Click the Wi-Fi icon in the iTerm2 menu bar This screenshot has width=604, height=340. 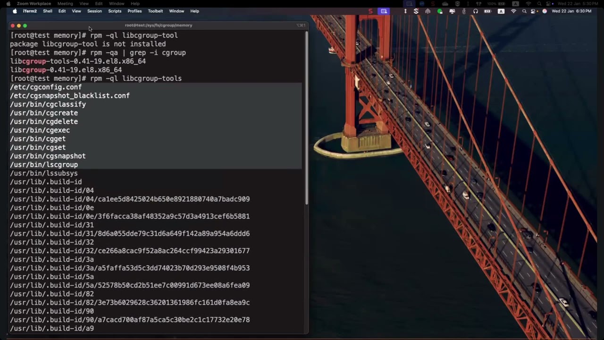(513, 11)
